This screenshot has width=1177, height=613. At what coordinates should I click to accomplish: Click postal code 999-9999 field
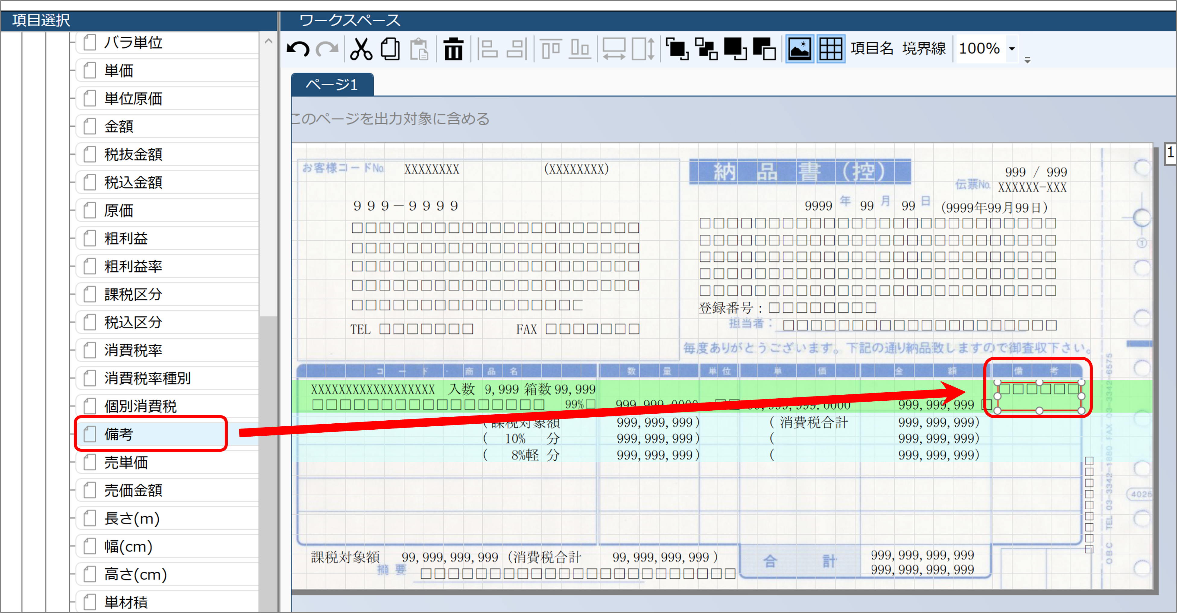[x=406, y=206]
